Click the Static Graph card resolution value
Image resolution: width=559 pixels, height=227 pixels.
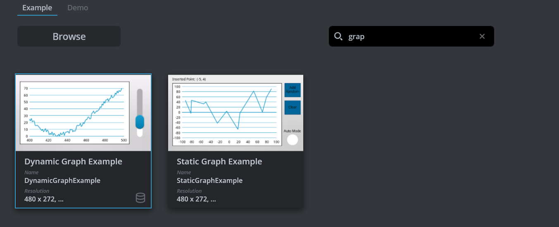196,199
